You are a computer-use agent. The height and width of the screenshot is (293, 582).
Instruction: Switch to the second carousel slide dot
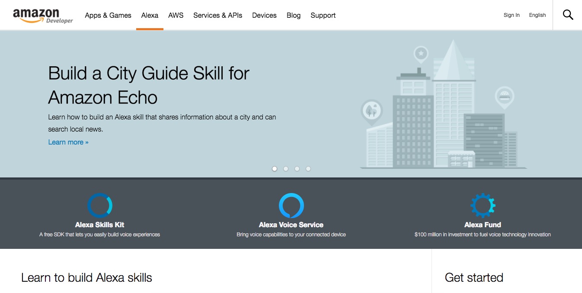tap(286, 169)
